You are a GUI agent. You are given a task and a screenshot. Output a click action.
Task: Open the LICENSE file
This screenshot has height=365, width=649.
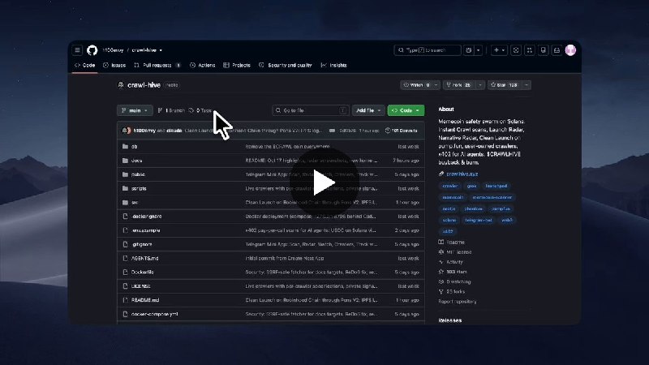[140, 286]
